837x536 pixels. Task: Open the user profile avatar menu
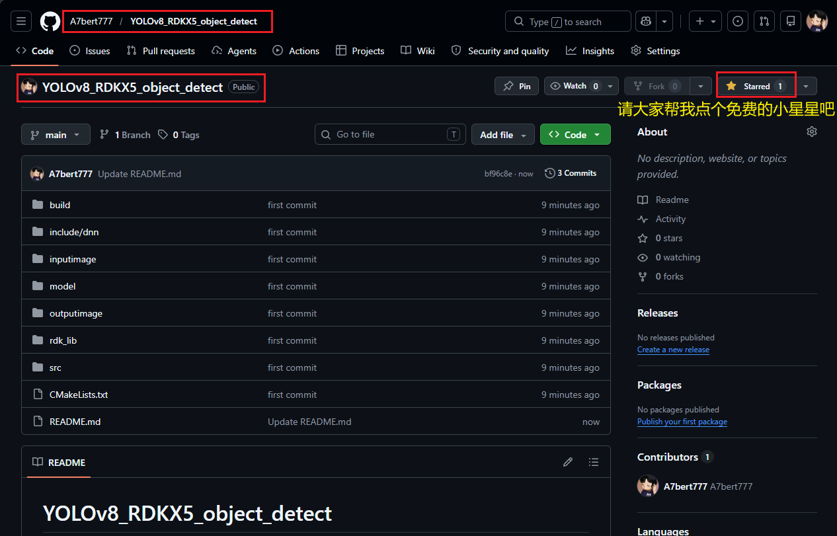click(817, 21)
